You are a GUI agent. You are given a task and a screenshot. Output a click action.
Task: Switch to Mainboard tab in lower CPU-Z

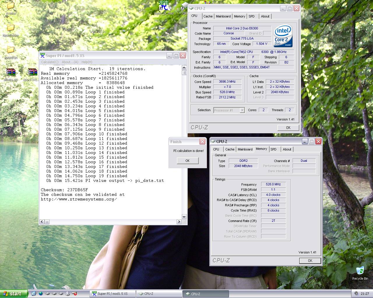pos(245,149)
